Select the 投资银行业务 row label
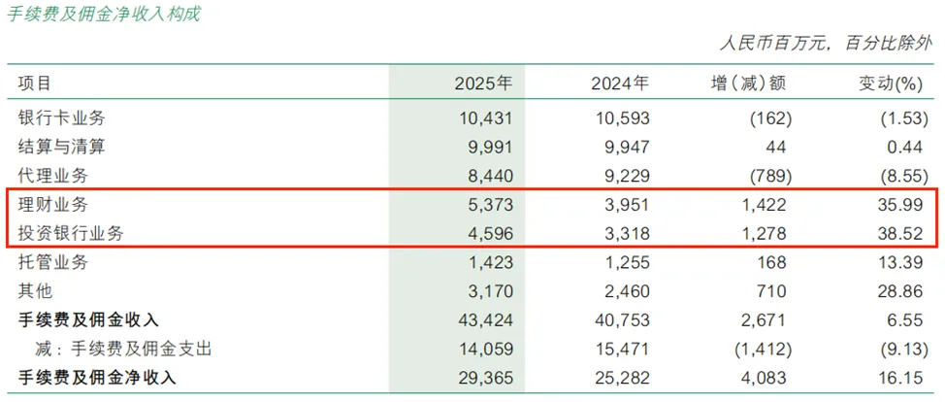945x402 pixels. point(71,234)
